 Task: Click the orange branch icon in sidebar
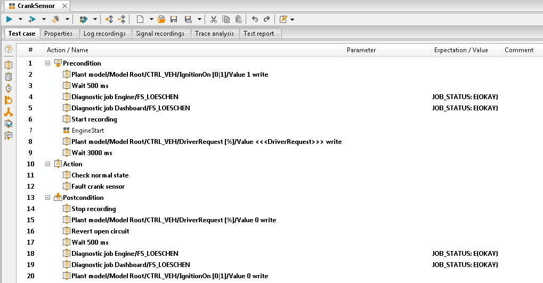pyautogui.click(x=9, y=112)
